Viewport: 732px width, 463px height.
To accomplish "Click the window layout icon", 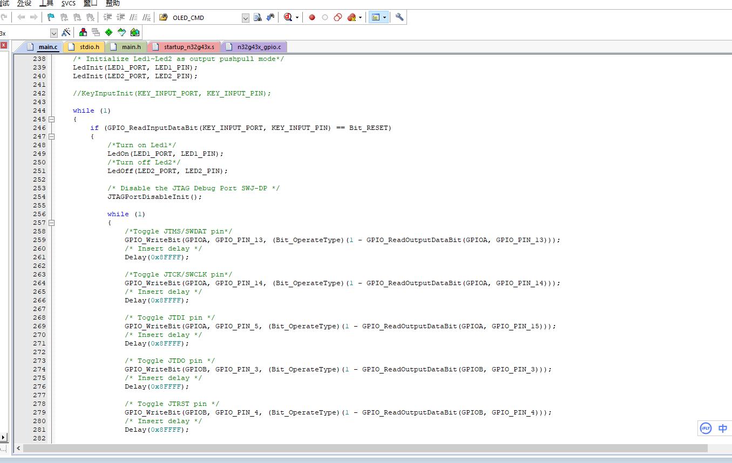I will (x=376, y=17).
